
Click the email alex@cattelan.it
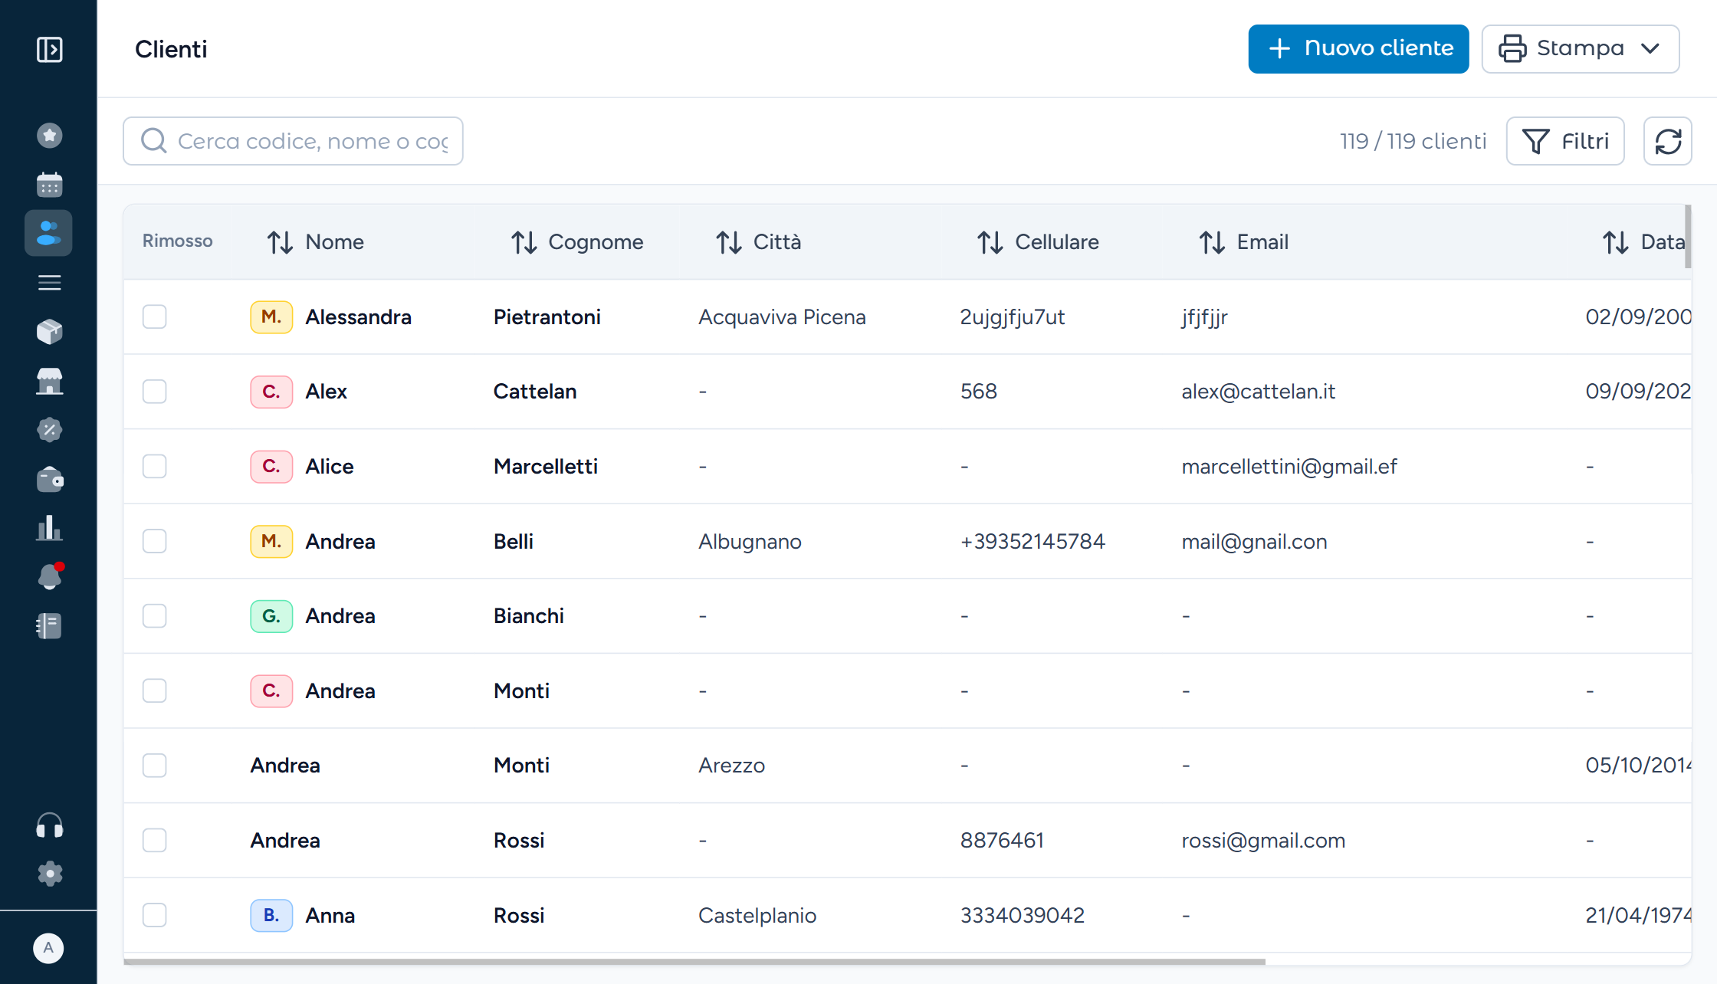point(1259,392)
